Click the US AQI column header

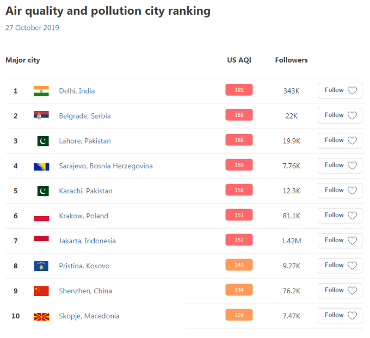239,60
